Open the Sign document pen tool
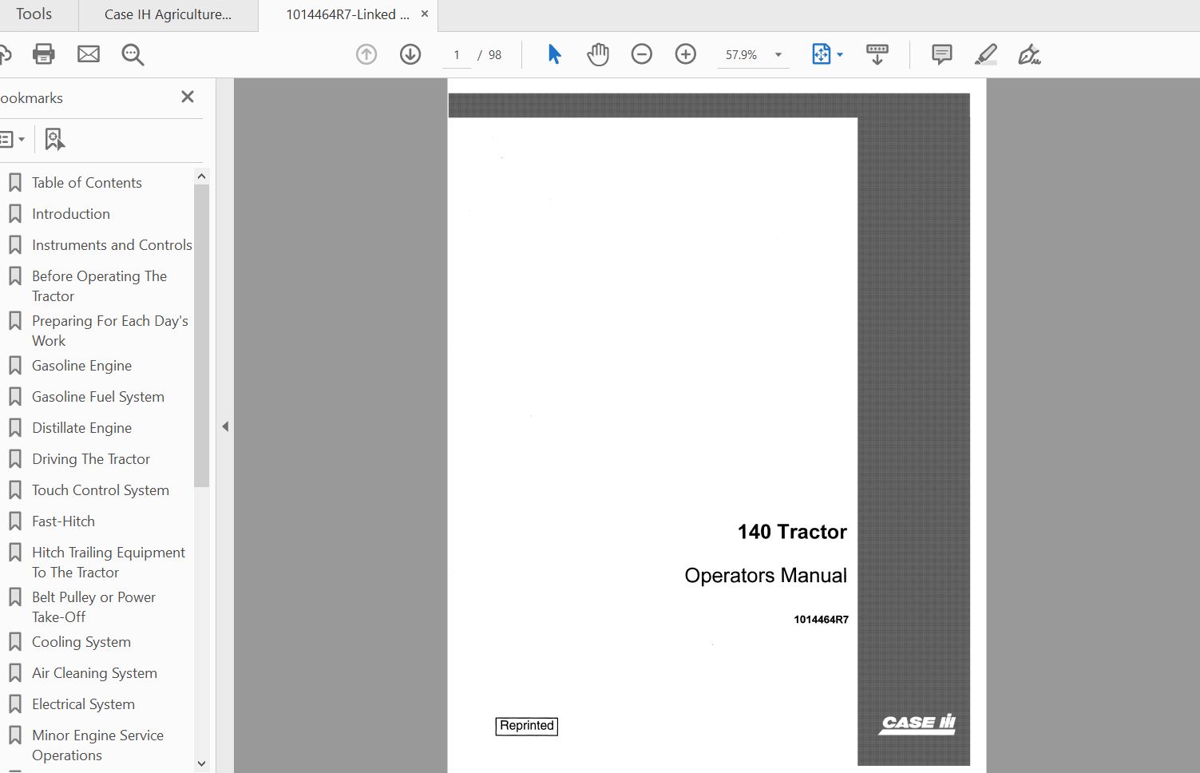This screenshot has height=773, width=1200. 1029,54
